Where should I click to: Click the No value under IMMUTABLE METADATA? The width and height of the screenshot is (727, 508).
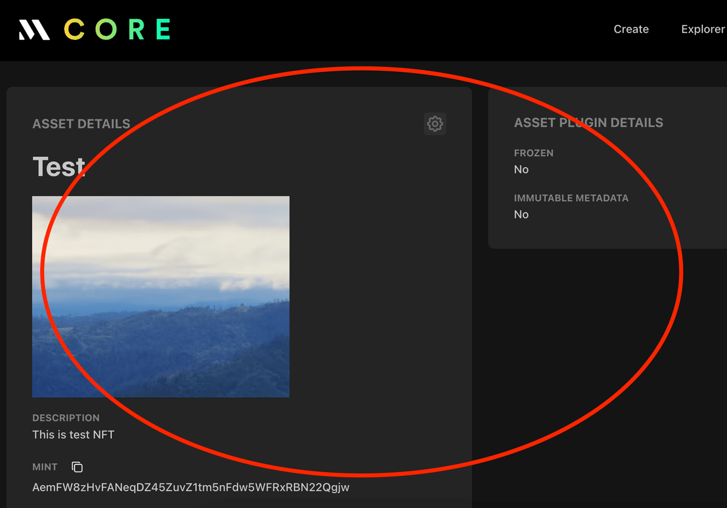[521, 214]
